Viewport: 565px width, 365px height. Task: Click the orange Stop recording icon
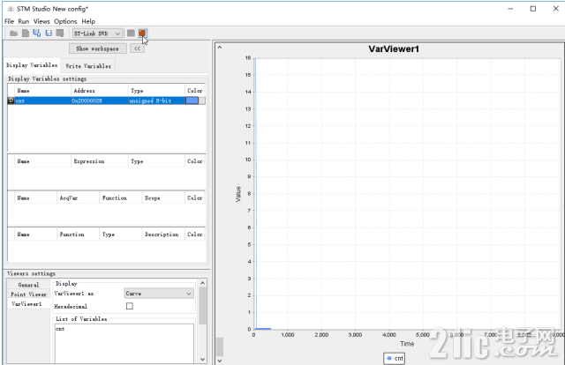point(142,34)
